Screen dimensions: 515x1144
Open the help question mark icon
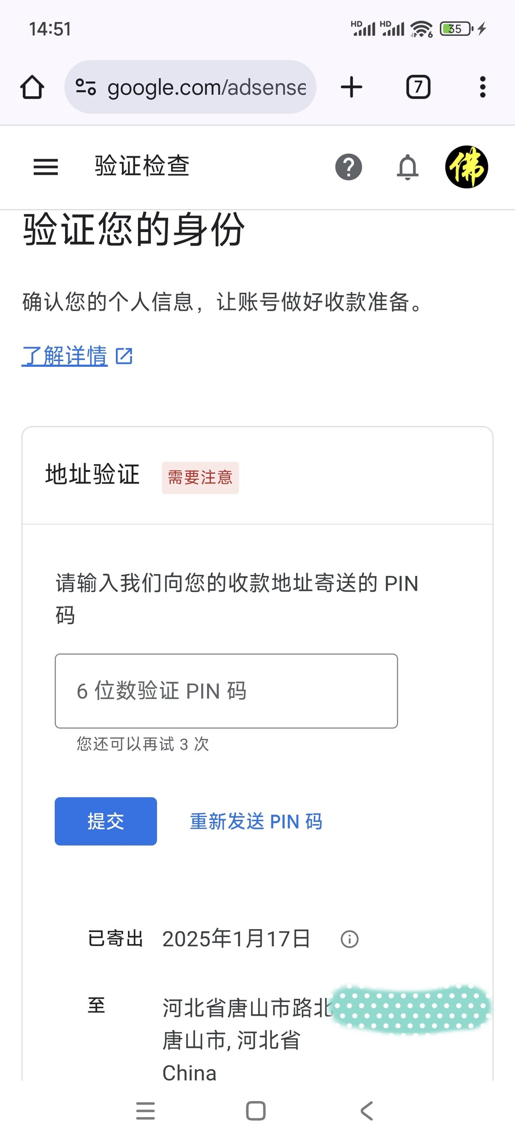(348, 167)
